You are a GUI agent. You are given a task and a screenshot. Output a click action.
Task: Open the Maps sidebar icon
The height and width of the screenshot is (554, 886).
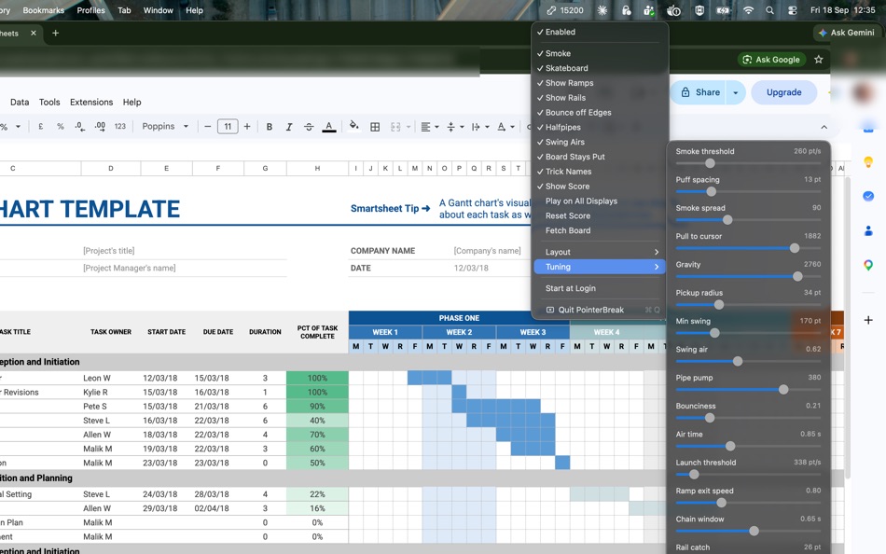868,265
